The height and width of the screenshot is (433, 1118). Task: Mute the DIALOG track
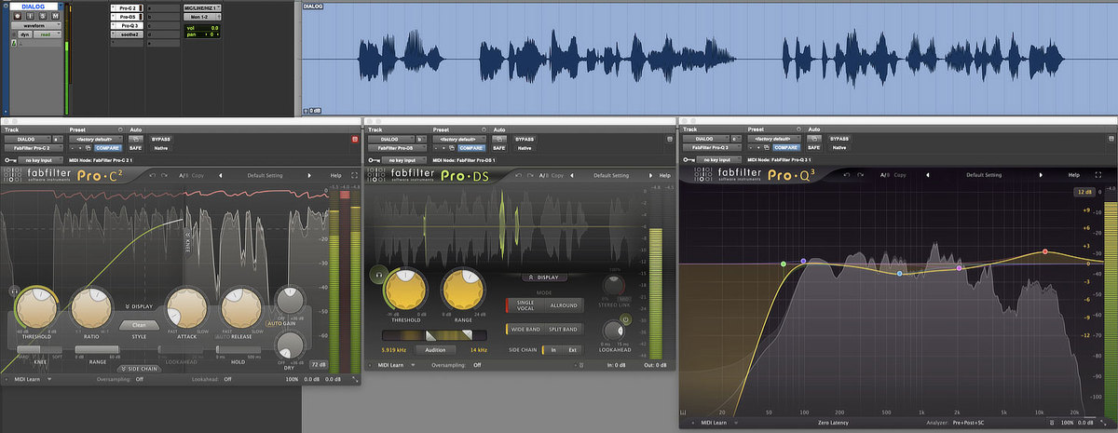pos(55,16)
